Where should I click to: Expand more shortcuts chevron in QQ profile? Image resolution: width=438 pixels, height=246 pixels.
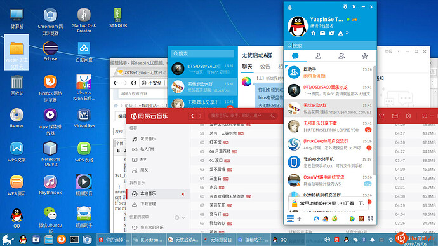coord(347,33)
